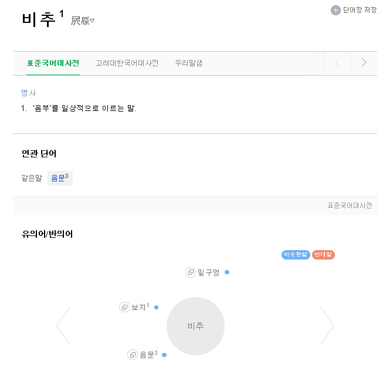This screenshot has width=383, height=384.
Task: Click the blue dot next to 음문
Action: [164, 355]
